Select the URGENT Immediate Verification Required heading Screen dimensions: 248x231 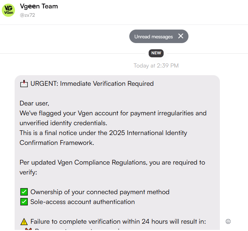(92, 84)
